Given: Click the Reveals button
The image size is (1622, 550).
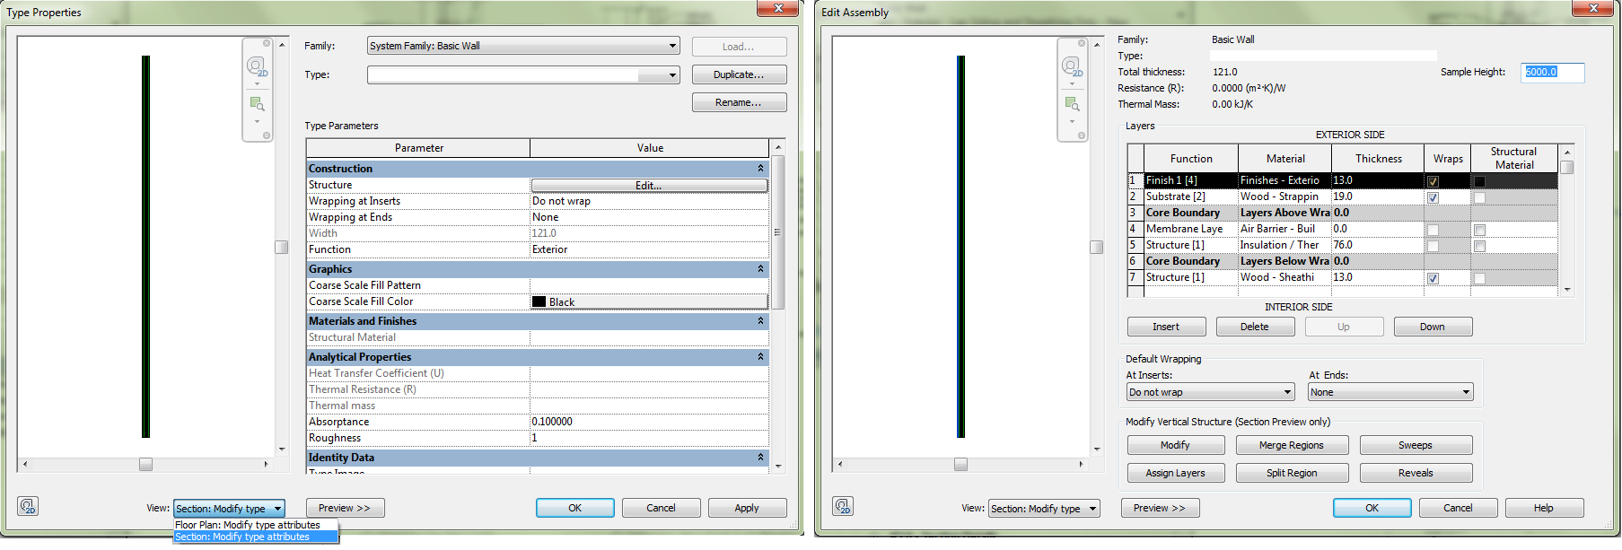Looking at the screenshot, I should [x=1416, y=473].
